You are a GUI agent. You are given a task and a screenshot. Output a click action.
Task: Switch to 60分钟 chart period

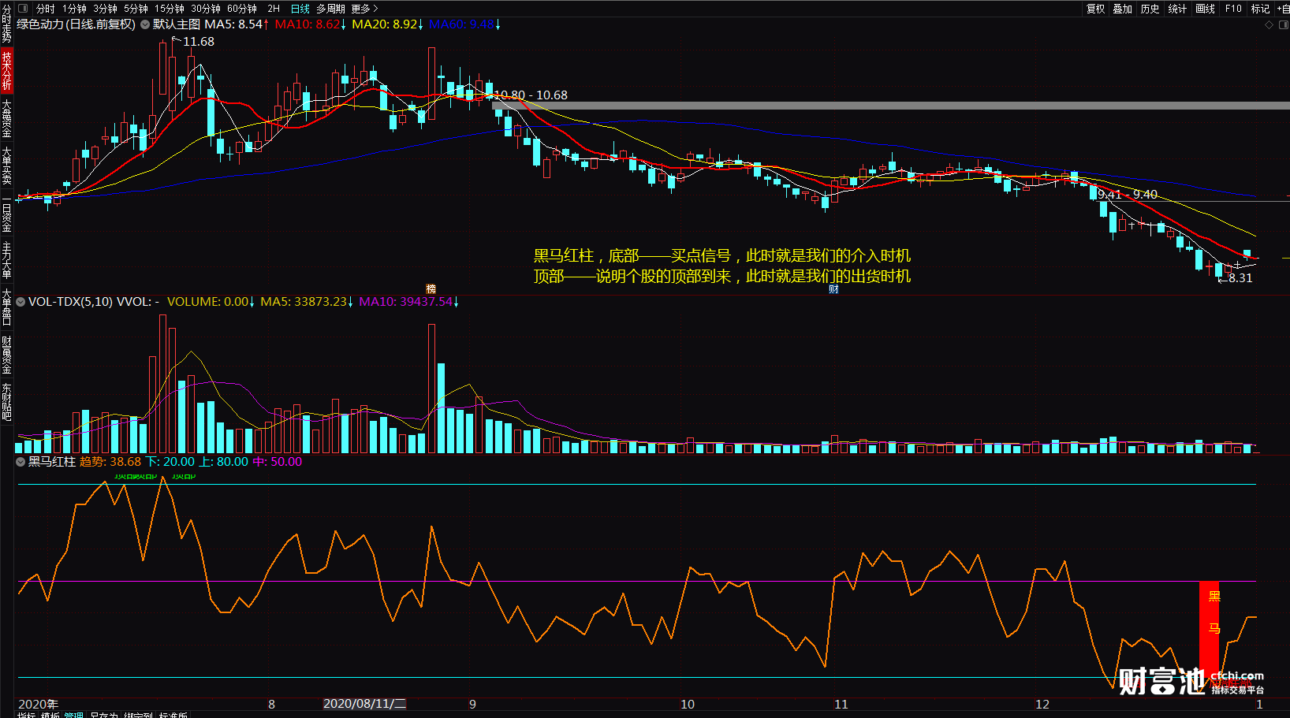click(x=242, y=9)
